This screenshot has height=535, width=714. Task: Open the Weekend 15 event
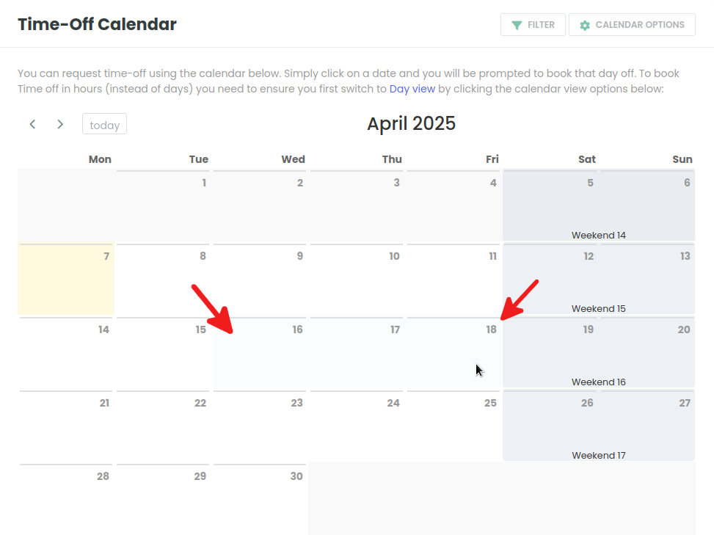(x=598, y=309)
